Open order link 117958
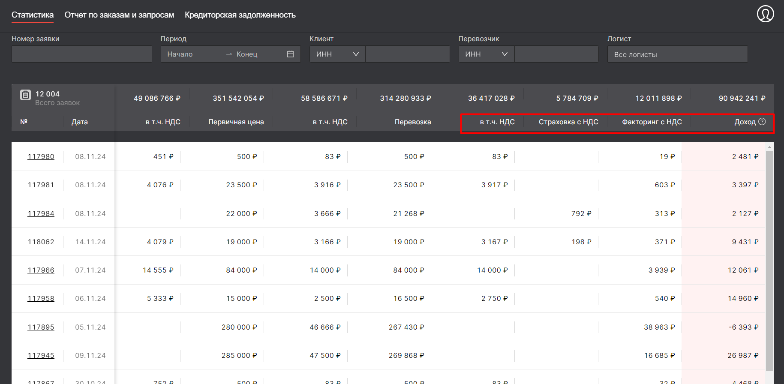 (x=41, y=298)
